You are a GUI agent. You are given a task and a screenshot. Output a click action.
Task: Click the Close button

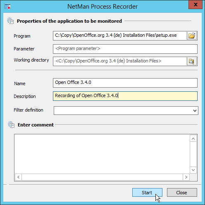click(x=182, y=193)
